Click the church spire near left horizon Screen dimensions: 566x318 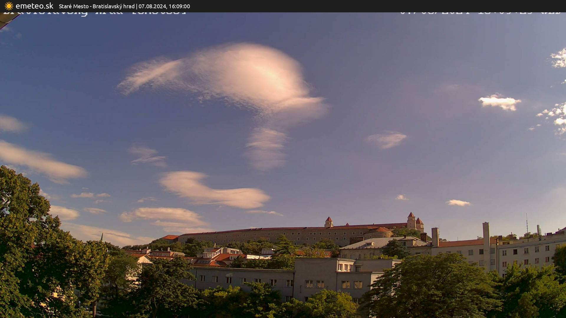click(x=102, y=236)
